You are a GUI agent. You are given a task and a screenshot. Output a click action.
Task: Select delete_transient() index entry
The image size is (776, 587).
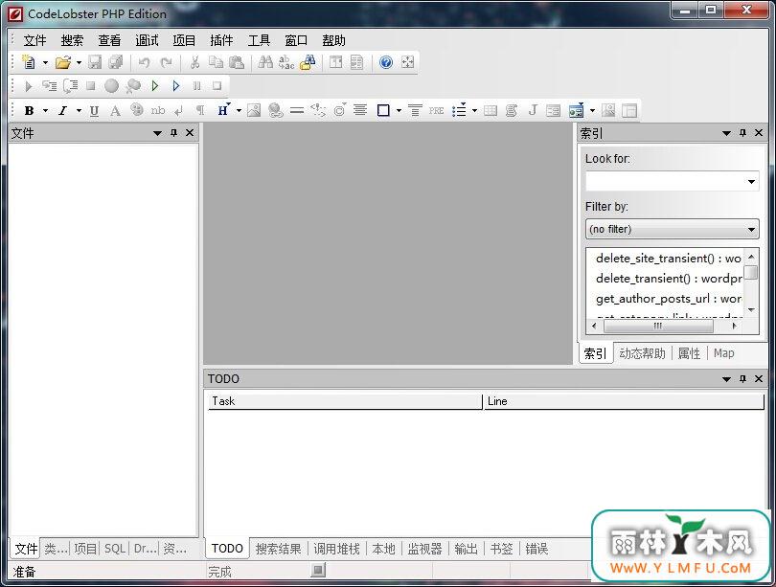(x=669, y=279)
